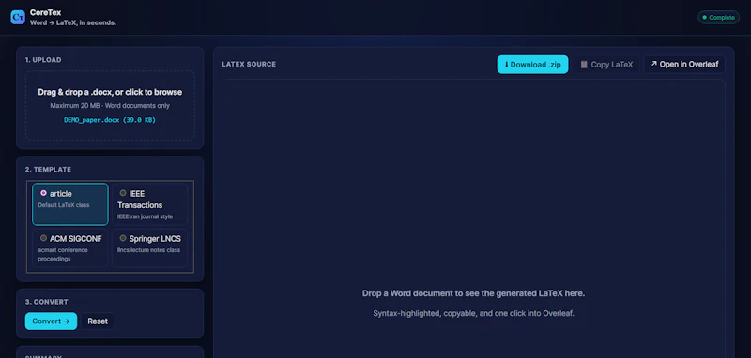Click 'Default LaTeX class' description
This screenshot has height=358, width=751.
click(64, 205)
